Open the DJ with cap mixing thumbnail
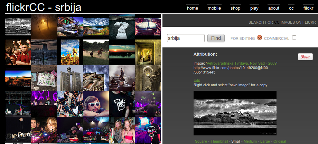Viewport: 318px width, 144px height. pyautogui.click(x=70, y=130)
